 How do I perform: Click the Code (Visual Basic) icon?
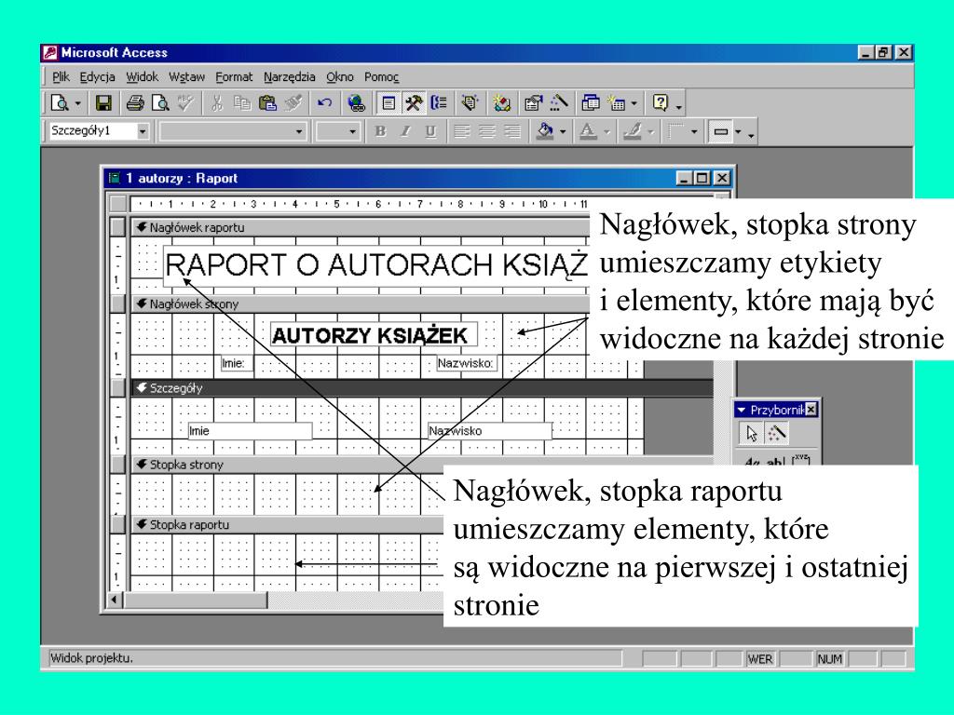[x=502, y=103]
